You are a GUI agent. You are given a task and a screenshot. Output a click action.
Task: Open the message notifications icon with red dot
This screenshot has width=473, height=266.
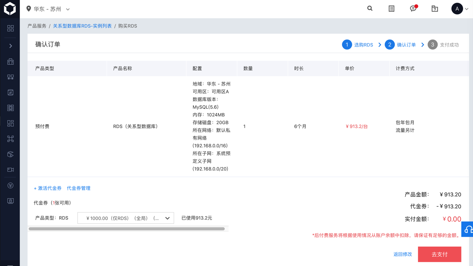click(x=413, y=9)
